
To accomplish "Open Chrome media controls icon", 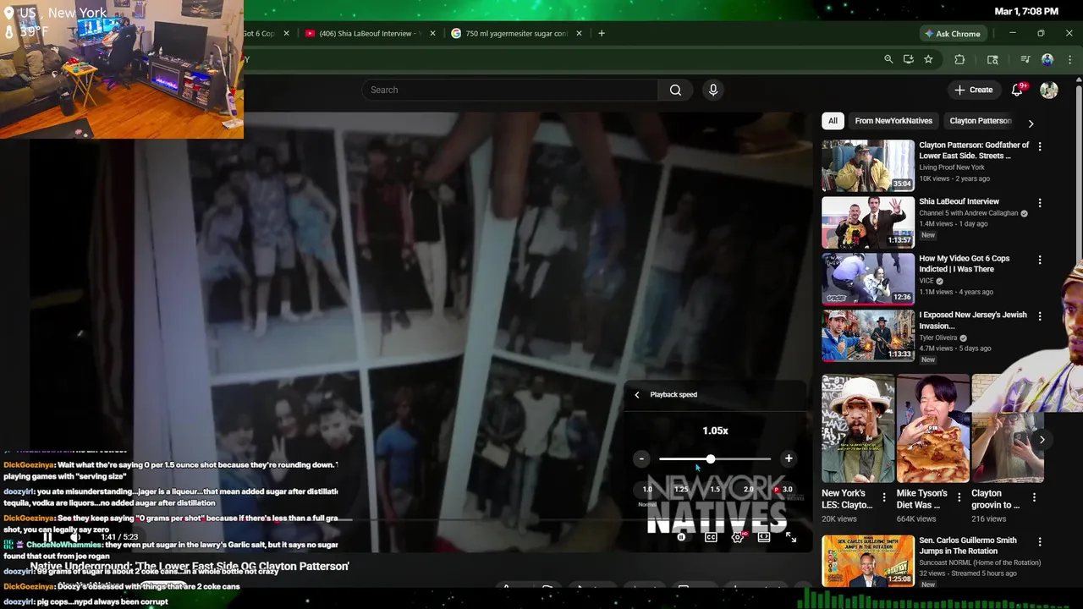I will [x=1025, y=59].
